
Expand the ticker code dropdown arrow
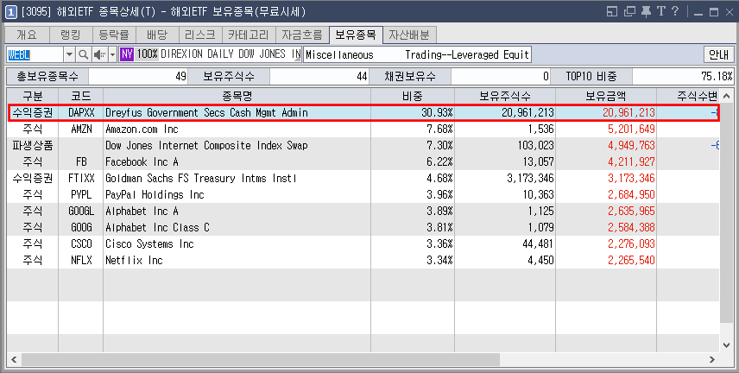point(69,54)
